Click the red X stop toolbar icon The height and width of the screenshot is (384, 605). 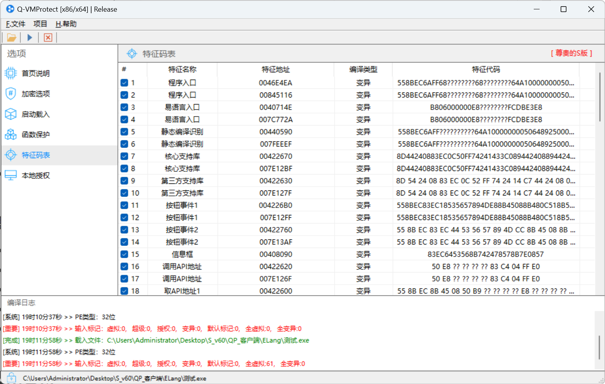tap(48, 38)
